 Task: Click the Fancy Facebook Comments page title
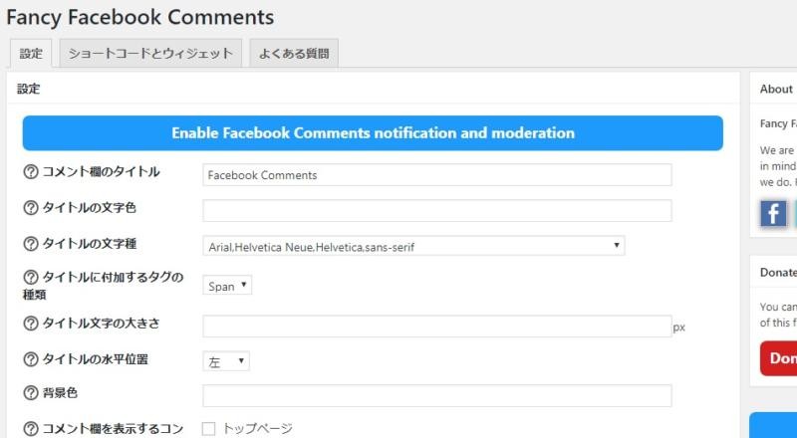140,17
